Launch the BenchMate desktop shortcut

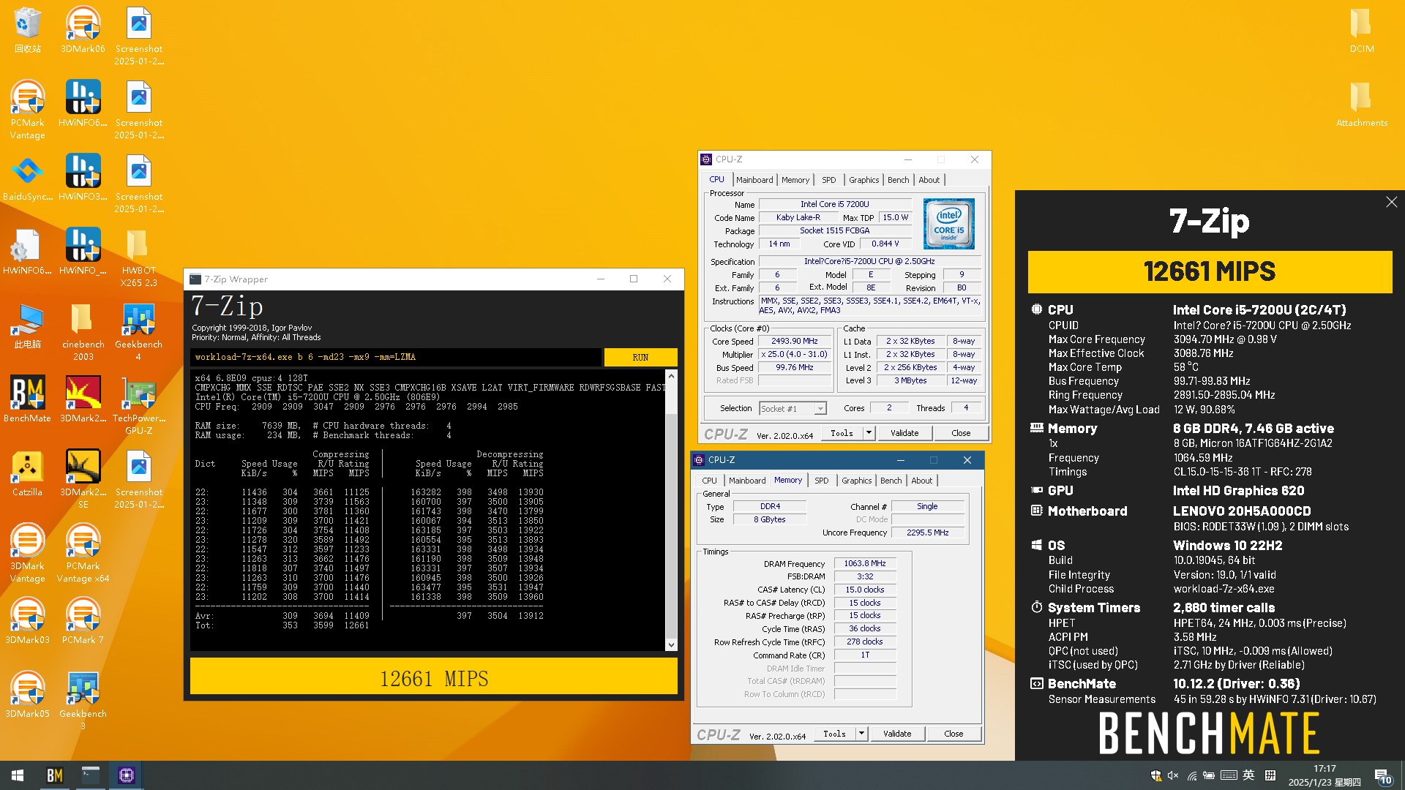(x=27, y=399)
